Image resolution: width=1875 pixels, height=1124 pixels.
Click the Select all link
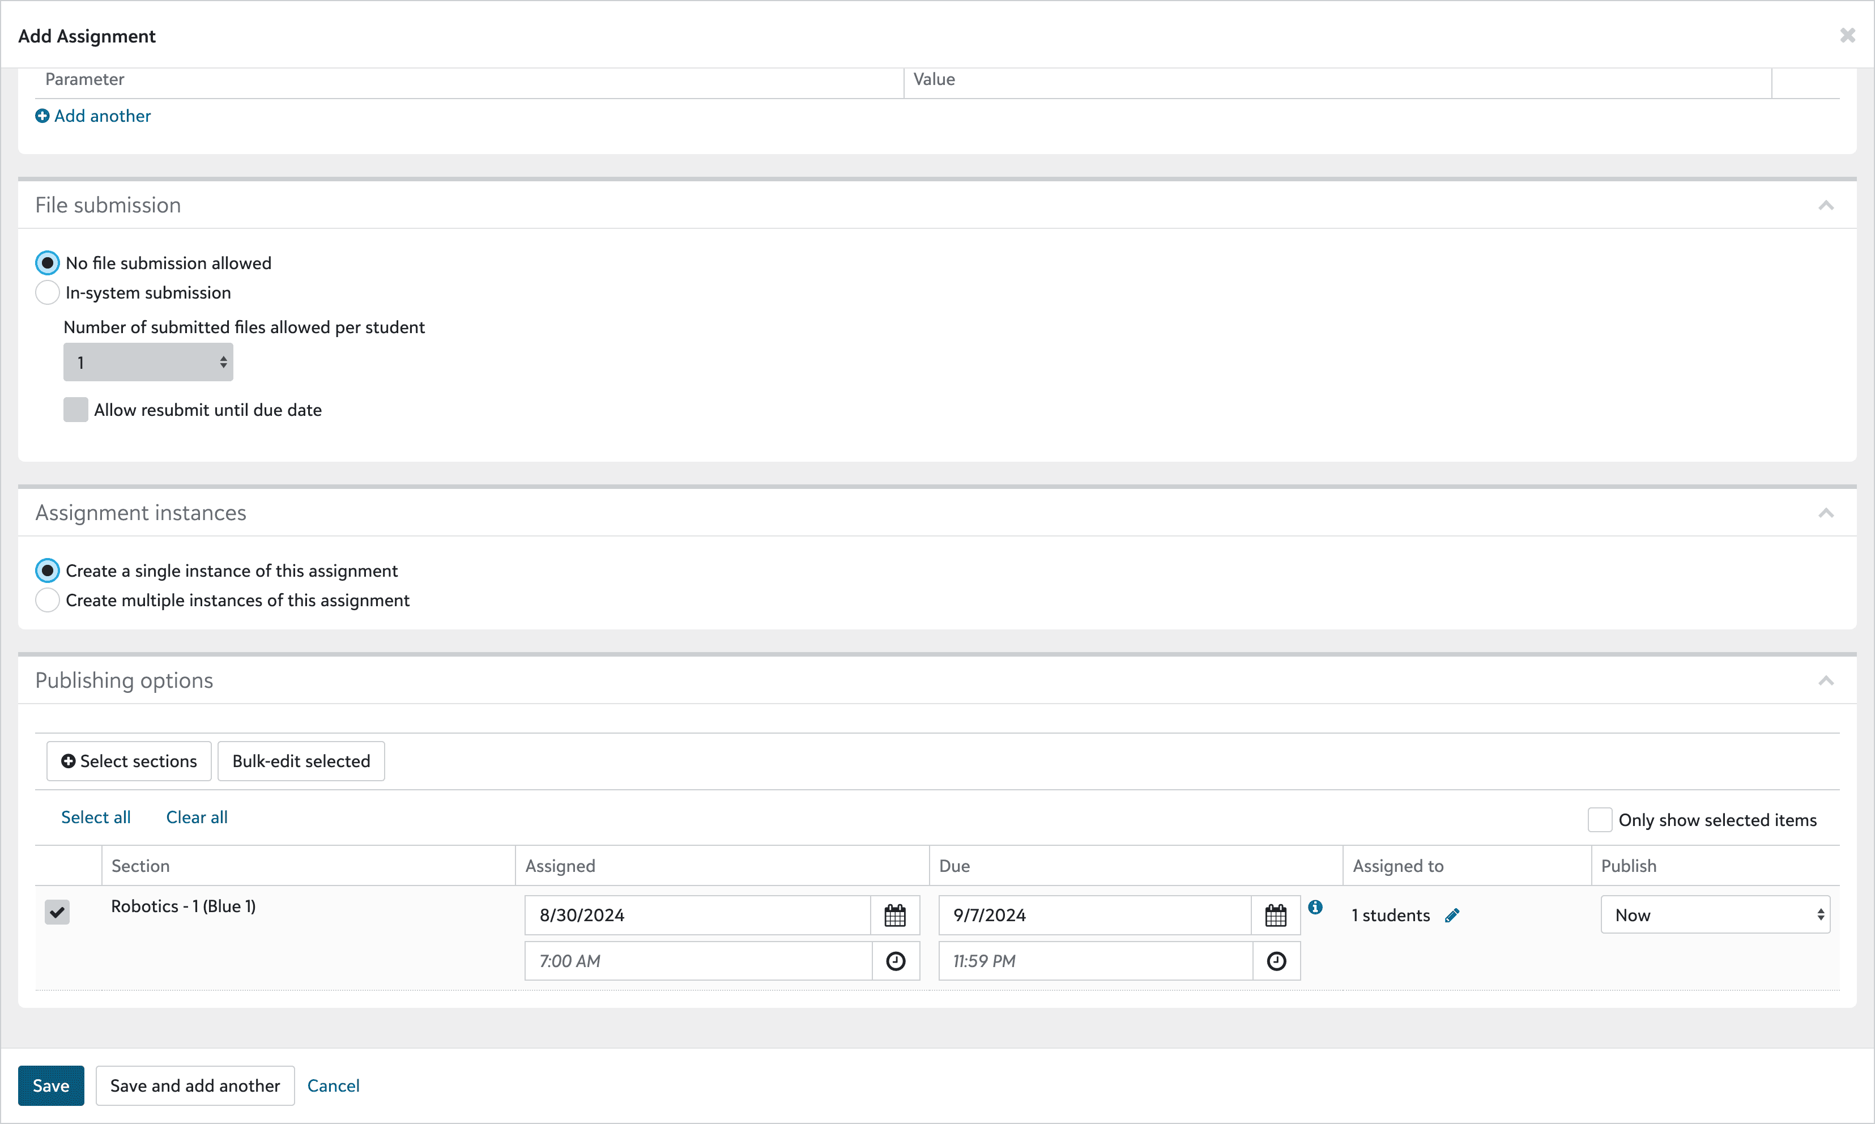(x=96, y=818)
